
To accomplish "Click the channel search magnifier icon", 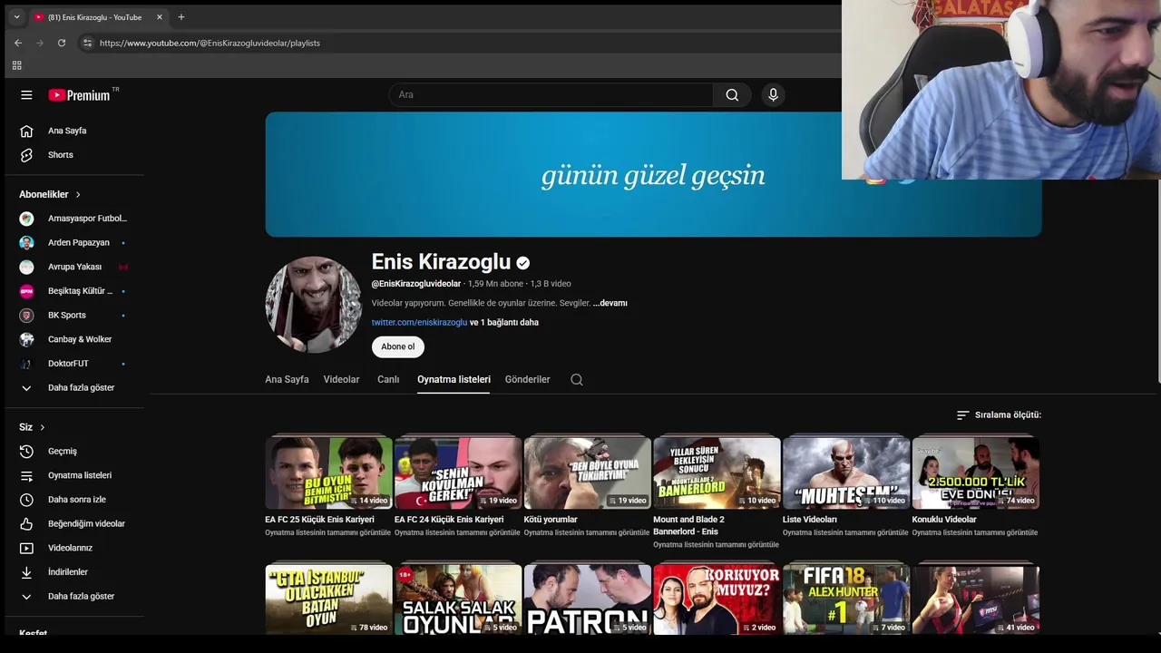I will 577,379.
